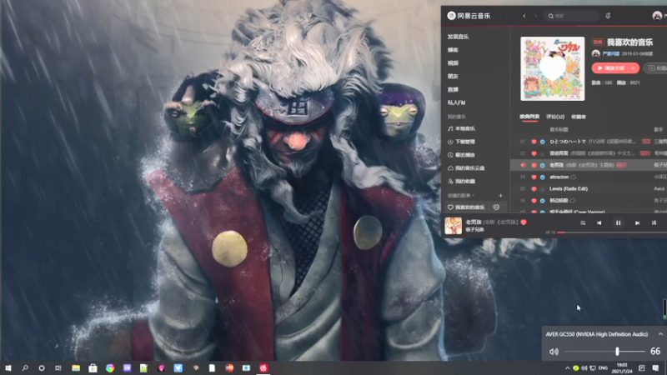Open 视频 in the sidebar
The image size is (667, 375).
click(x=453, y=63)
